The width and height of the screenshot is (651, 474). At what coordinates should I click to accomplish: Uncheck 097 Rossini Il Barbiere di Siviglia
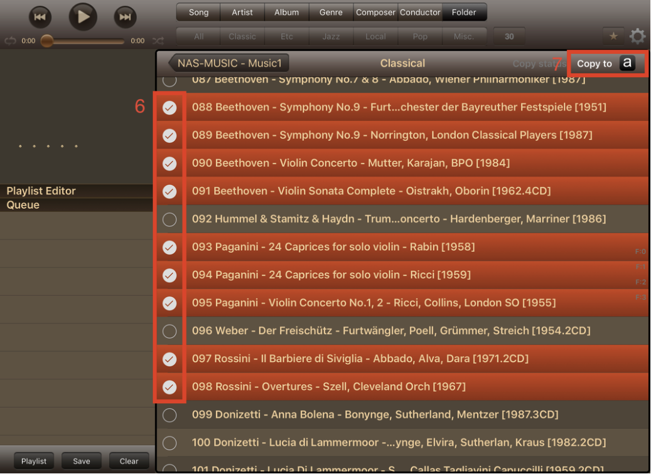pyautogui.click(x=169, y=359)
